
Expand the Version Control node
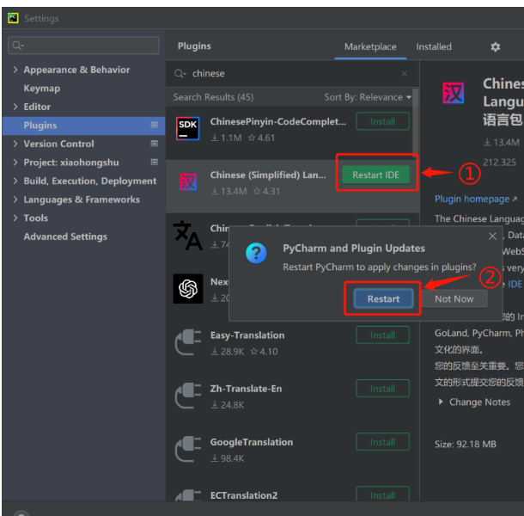coord(15,144)
